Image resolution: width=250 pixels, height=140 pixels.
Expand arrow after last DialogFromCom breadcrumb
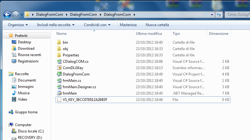134,15
